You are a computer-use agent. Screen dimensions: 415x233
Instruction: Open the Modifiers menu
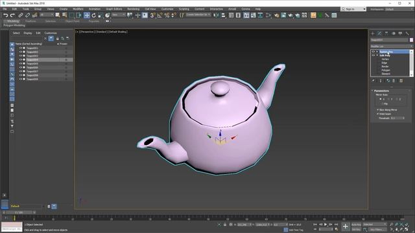78,9
